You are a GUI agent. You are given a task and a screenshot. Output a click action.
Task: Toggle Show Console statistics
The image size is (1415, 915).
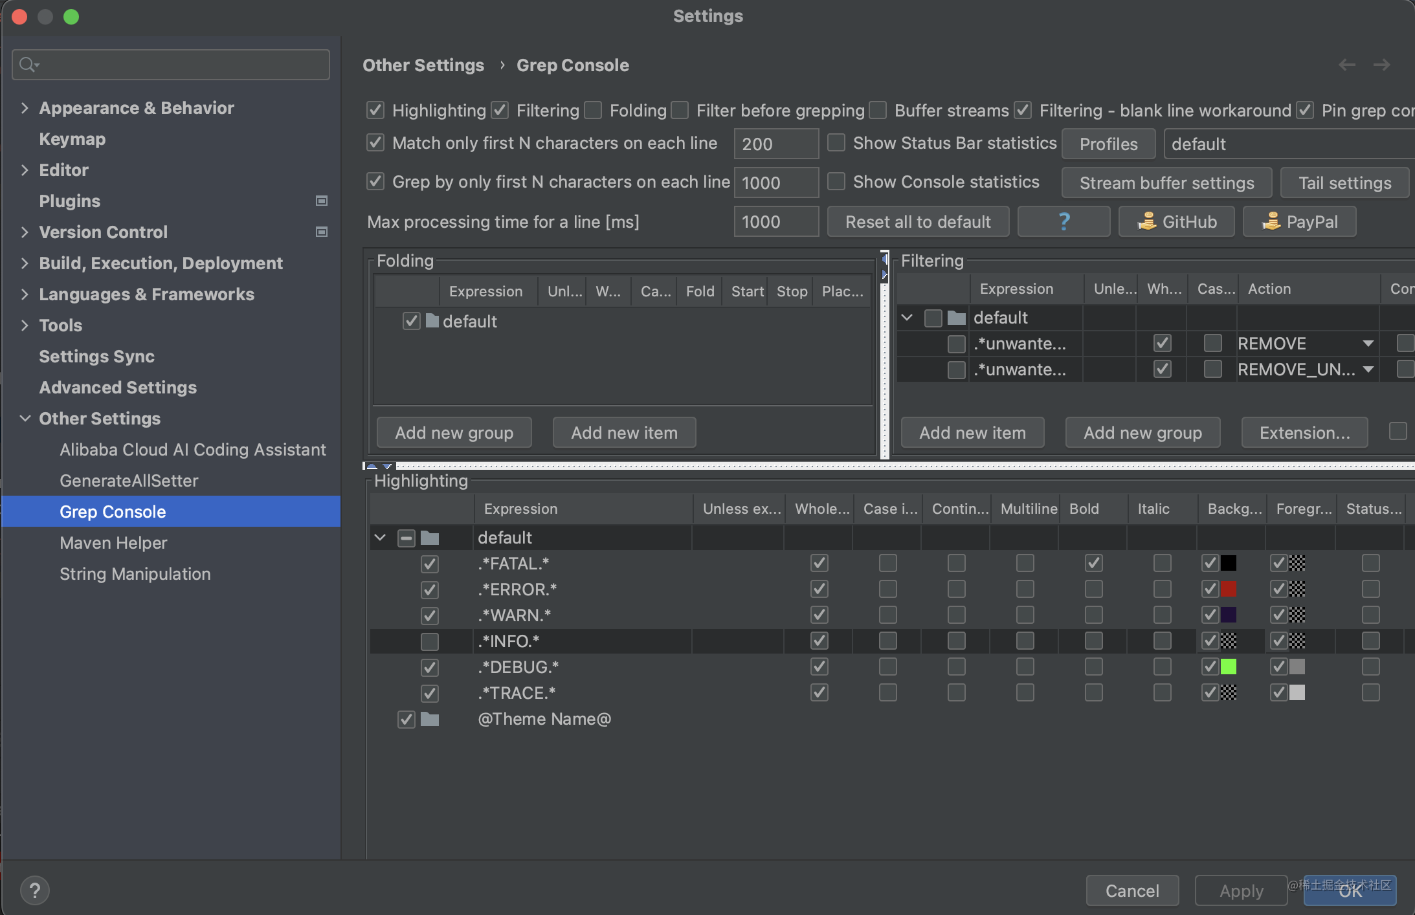click(x=836, y=181)
